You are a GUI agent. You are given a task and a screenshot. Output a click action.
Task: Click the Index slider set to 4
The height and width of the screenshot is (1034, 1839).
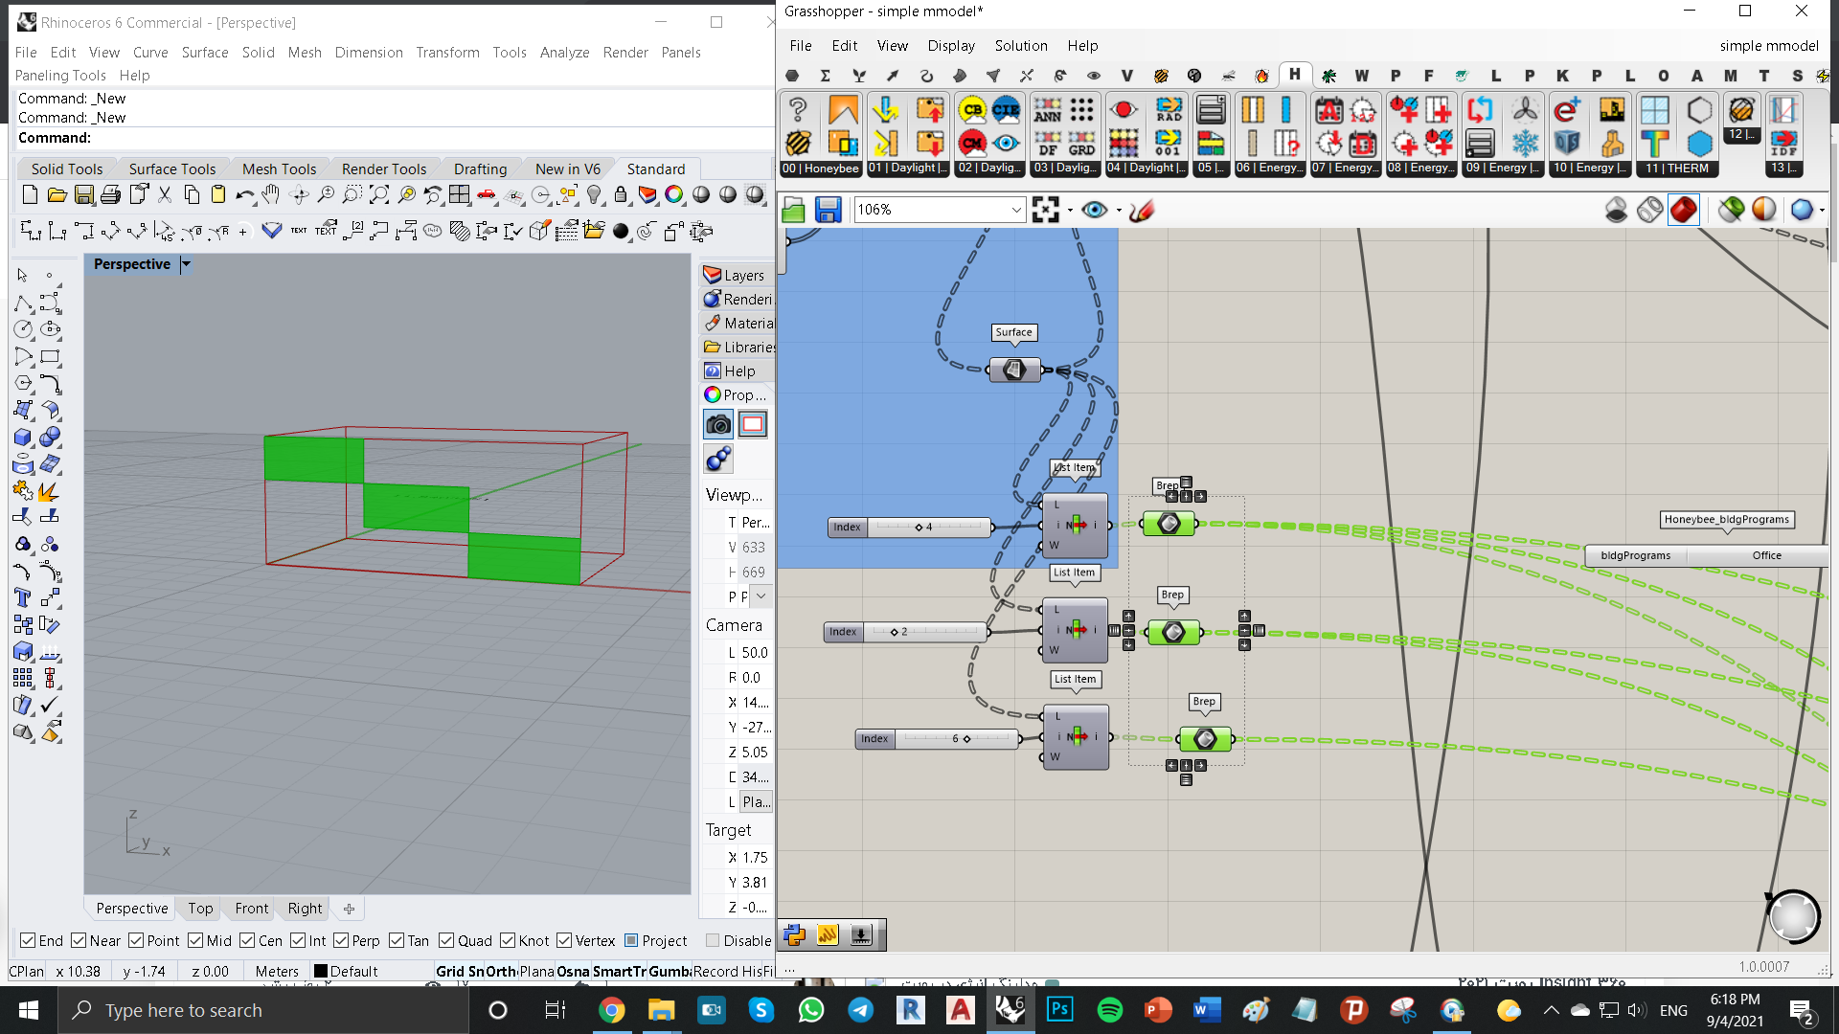pyautogui.click(x=910, y=527)
